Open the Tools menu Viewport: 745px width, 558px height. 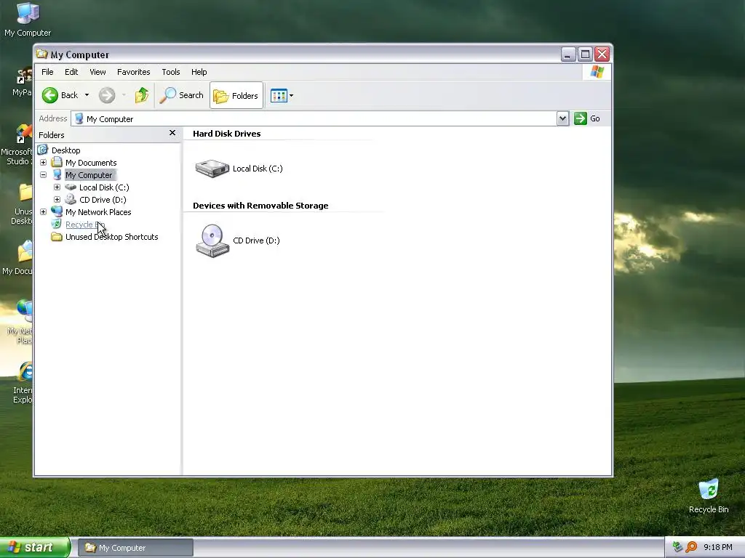coord(170,72)
